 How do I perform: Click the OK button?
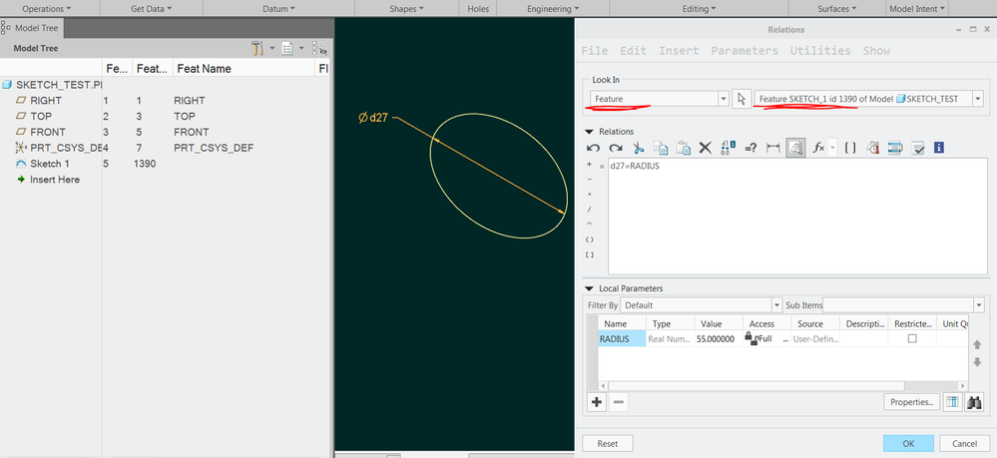(908, 443)
